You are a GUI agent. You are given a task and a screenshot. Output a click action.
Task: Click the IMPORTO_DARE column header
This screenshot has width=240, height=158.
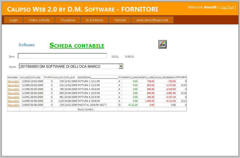pos(130,77)
